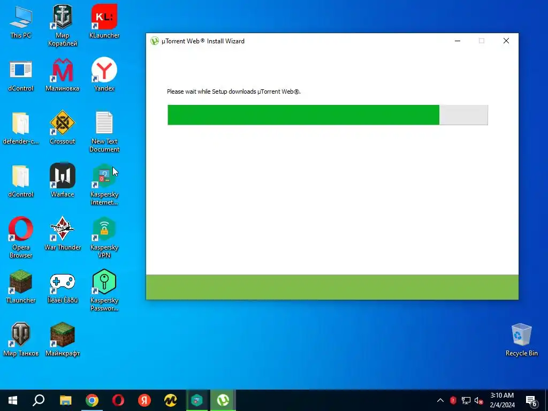This screenshot has width=548, height=411.
Task: Open Kaspersky Internet Security shortcut
Action: (104, 185)
